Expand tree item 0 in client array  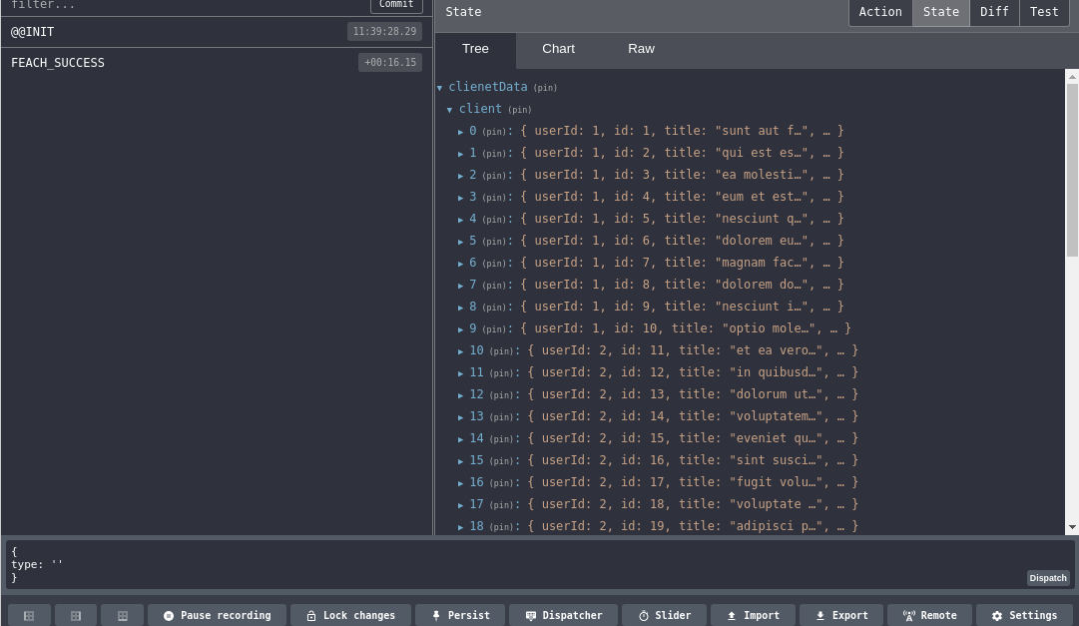point(462,131)
